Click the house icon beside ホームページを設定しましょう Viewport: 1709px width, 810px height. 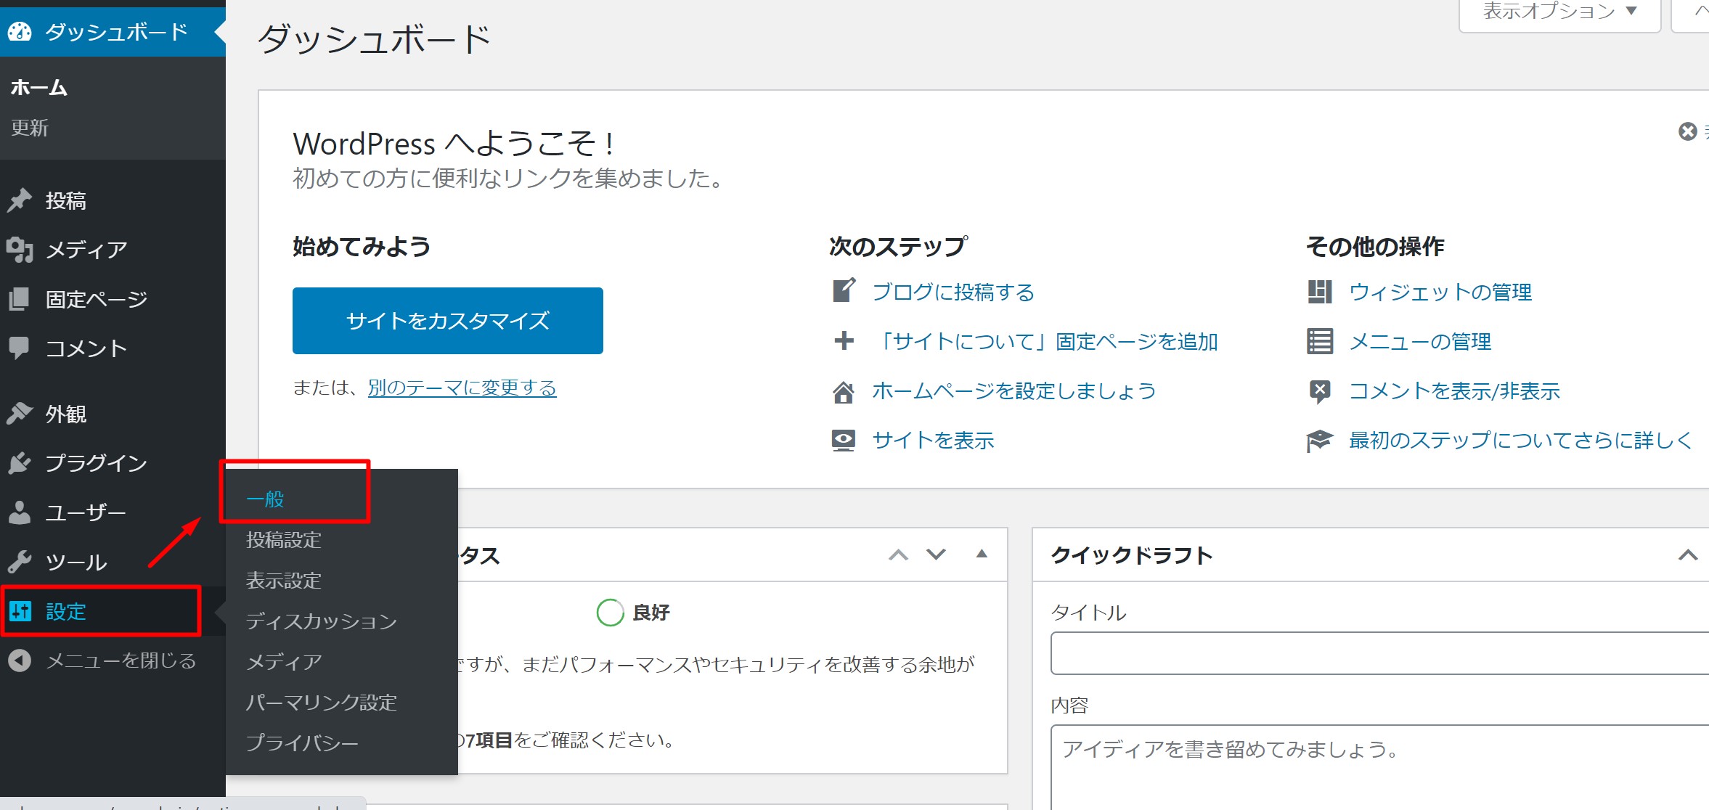pos(844,392)
